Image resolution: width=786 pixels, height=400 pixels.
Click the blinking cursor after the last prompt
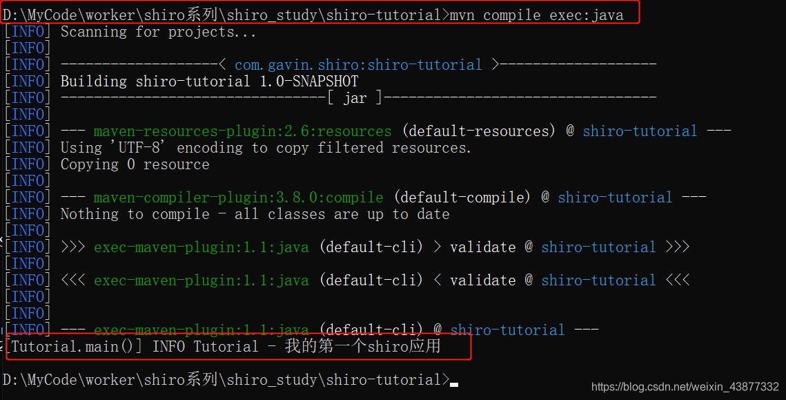[x=454, y=385]
